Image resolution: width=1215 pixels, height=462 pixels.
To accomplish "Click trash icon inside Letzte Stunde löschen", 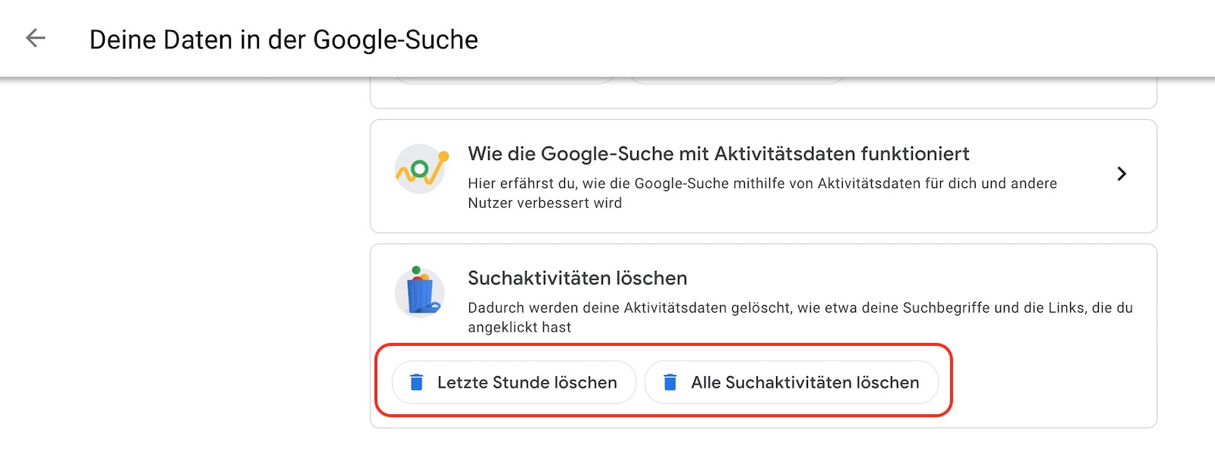I will coord(416,382).
